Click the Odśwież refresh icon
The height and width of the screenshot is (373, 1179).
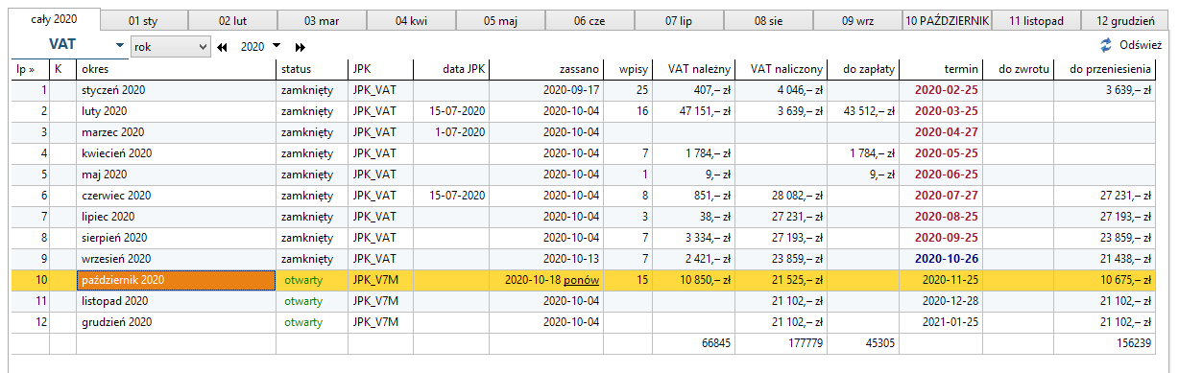click(x=1106, y=45)
